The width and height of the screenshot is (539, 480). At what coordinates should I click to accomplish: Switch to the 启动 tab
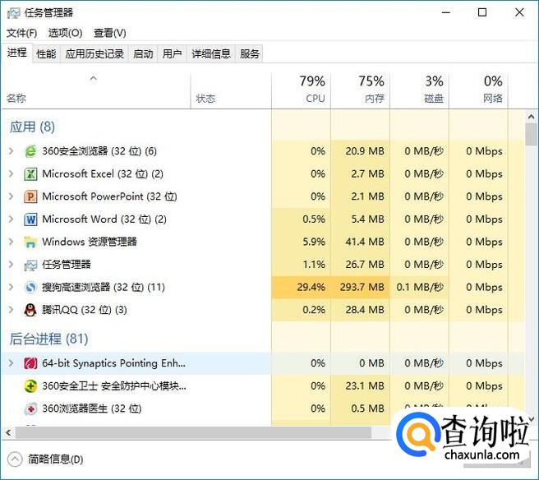(x=143, y=53)
